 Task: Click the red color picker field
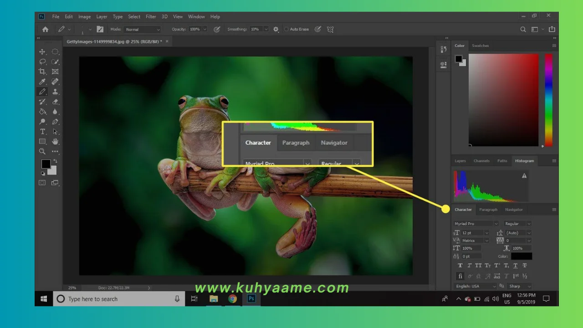pyautogui.click(x=503, y=100)
